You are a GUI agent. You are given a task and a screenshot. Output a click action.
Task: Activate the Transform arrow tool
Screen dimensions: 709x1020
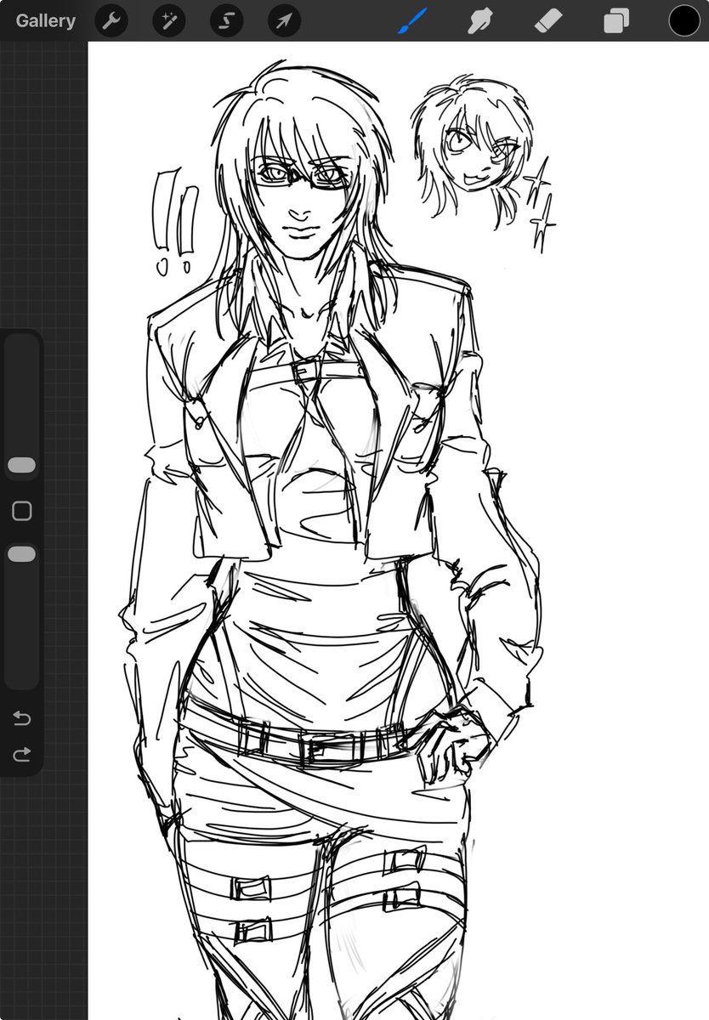[x=284, y=20]
